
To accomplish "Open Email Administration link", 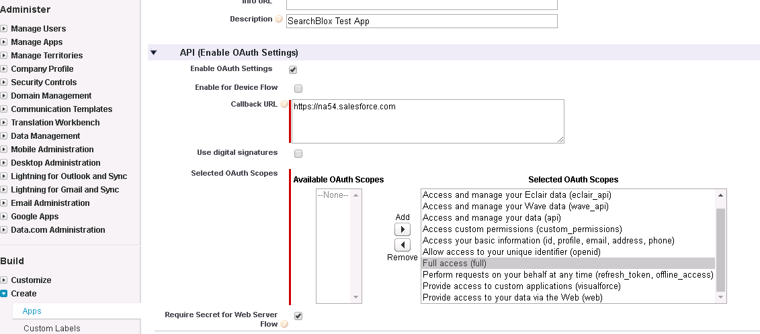I will 50,203.
